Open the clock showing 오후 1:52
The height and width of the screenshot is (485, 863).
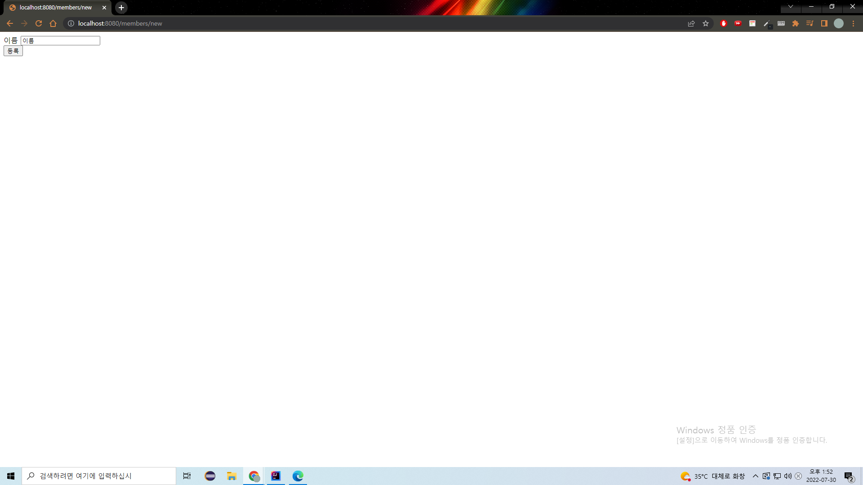tap(821, 476)
